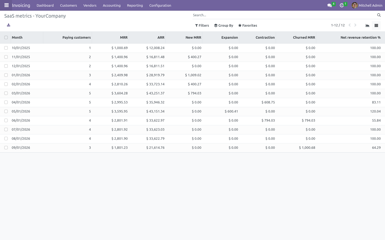
Task: Open the Reporting menu
Action: (x=135, y=5)
